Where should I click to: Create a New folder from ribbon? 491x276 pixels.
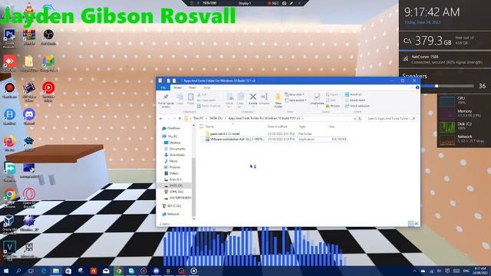pyautogui.click(x=278, y=100)
